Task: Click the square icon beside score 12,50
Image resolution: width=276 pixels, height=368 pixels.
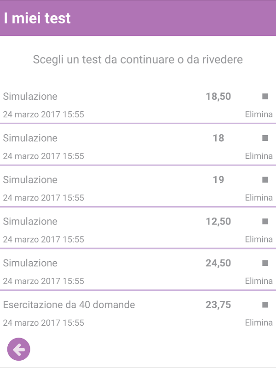Action: pos(265,221)
